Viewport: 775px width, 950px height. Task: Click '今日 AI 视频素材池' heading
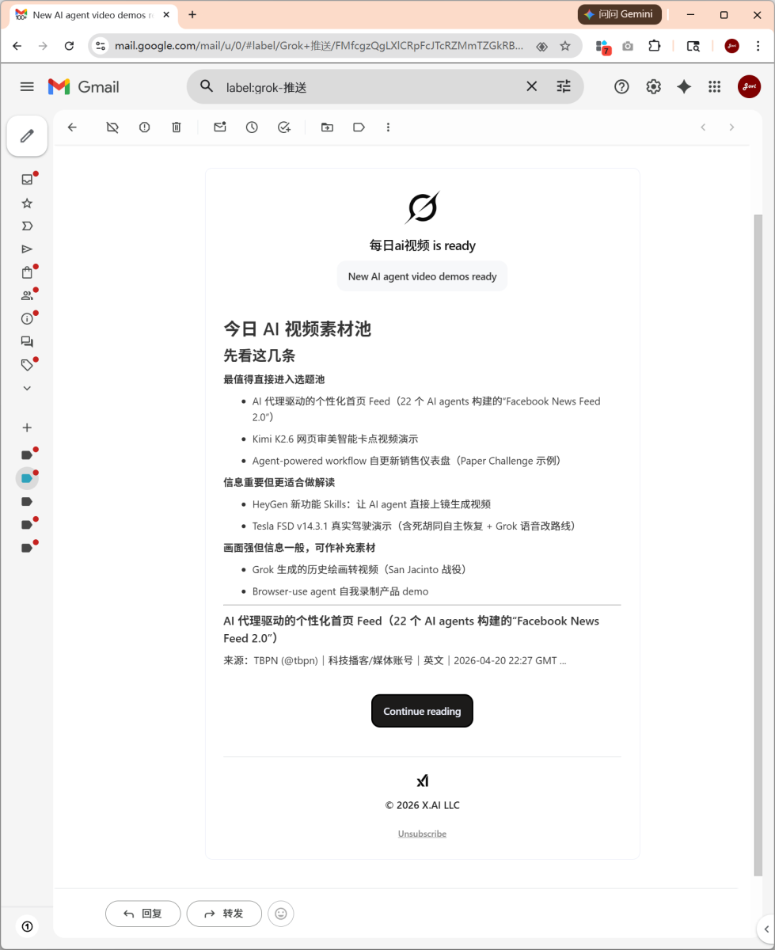(x=297, y=329)
